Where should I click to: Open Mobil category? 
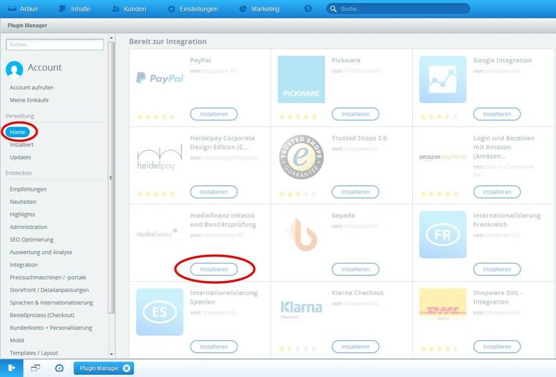17,340
